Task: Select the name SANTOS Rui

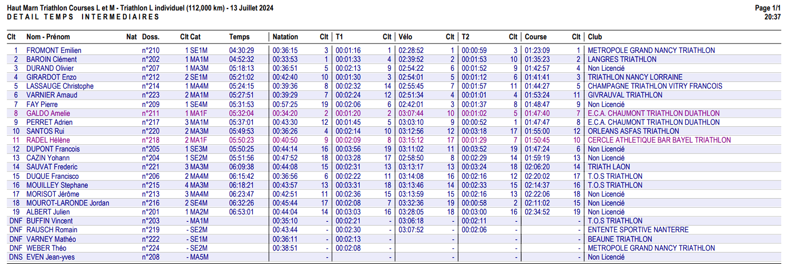Action: click(45, 131)
